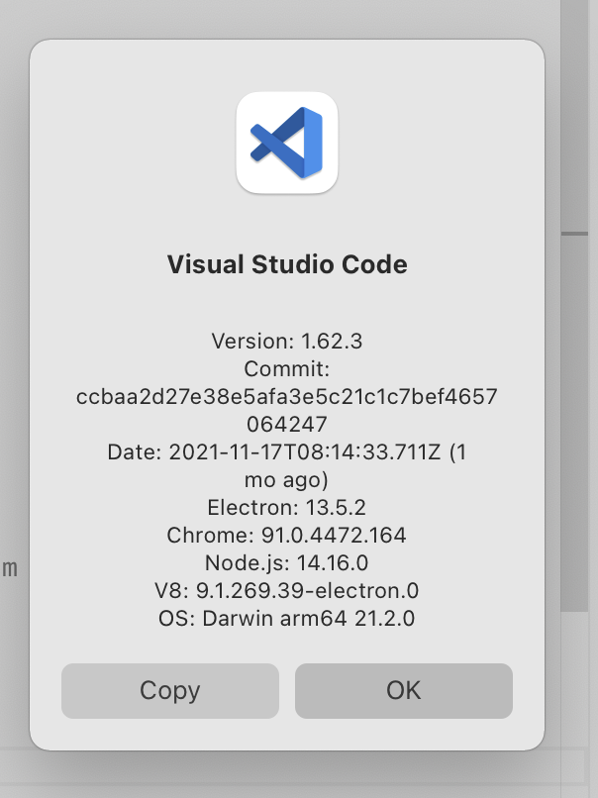Click the (1 mo ago) text

(287, 479)
